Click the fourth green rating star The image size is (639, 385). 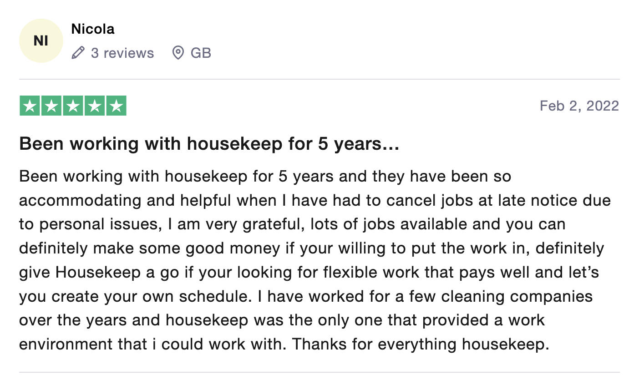94,106
